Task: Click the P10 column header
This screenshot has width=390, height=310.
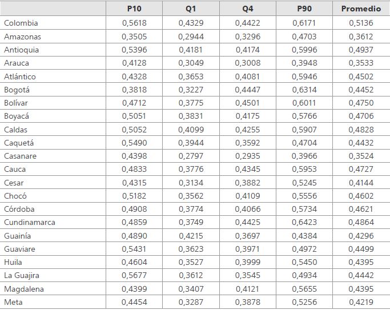Action: [x=134, y=9]
